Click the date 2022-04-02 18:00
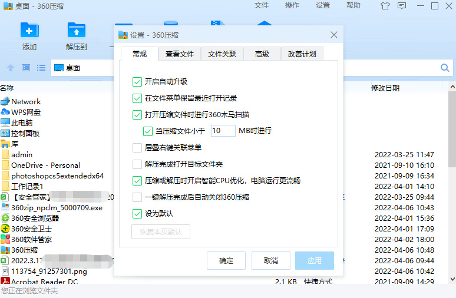This screenshot has width=456, height=298. (404, 239)
